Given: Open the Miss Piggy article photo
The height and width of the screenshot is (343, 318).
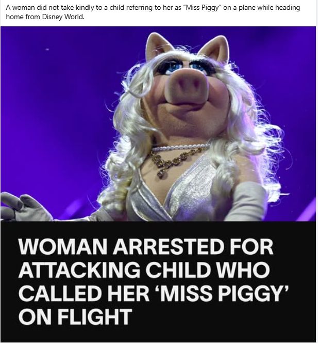Looking at the screenshot, I should tap(158, 124).
